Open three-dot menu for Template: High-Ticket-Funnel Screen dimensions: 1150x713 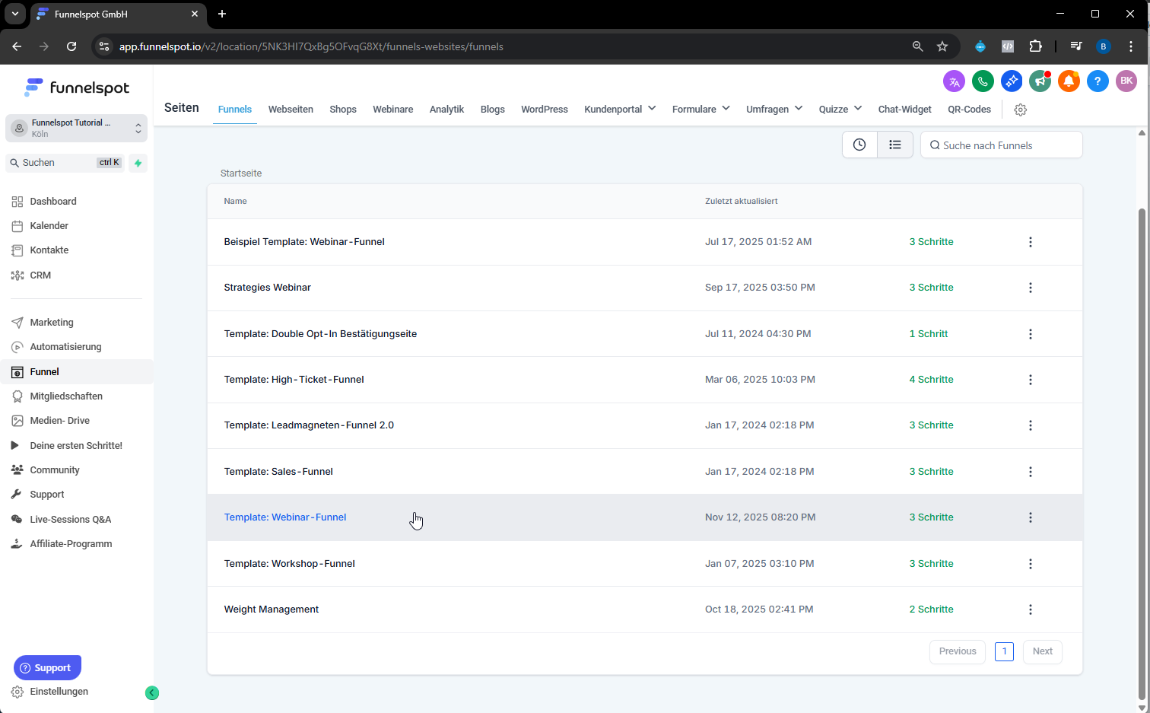click(x=1031, y=380)
